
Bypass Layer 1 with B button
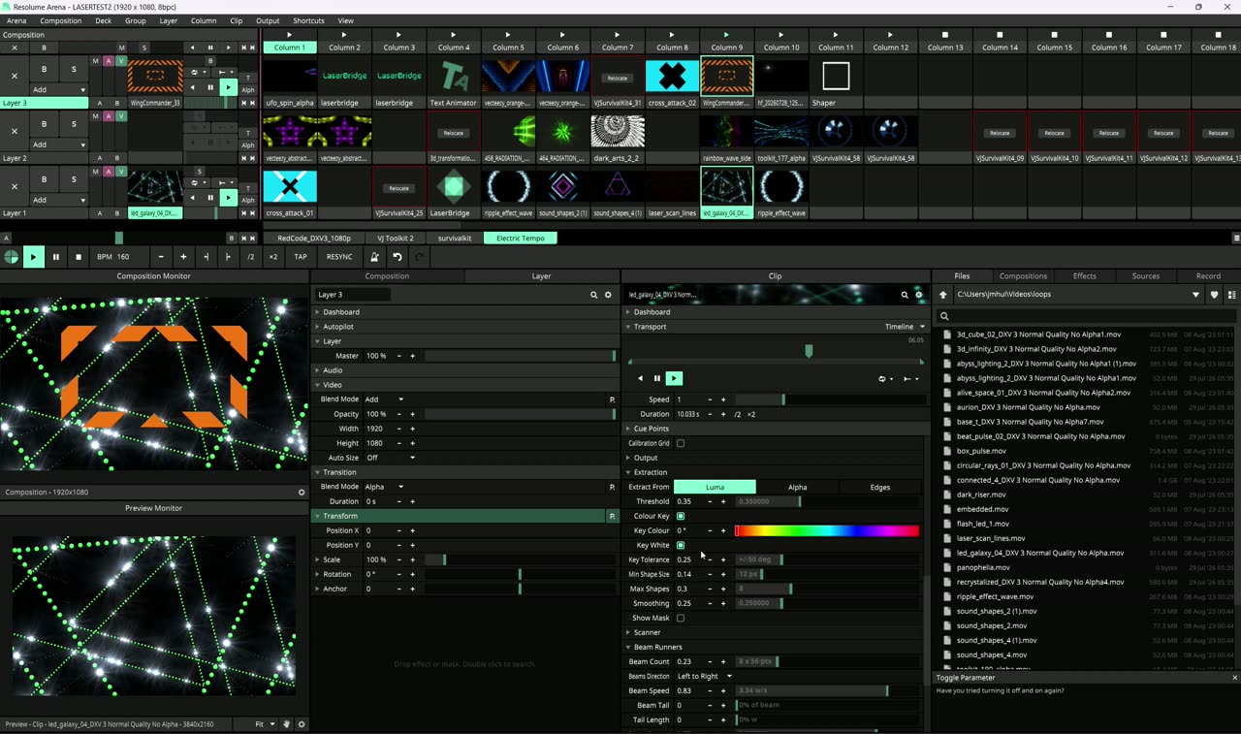44,180
